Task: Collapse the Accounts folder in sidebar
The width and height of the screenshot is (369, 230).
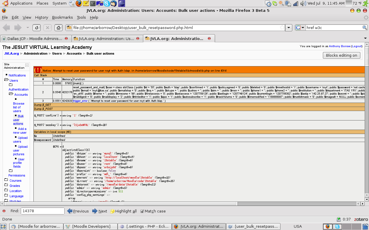Action: [x=11, y=94]
